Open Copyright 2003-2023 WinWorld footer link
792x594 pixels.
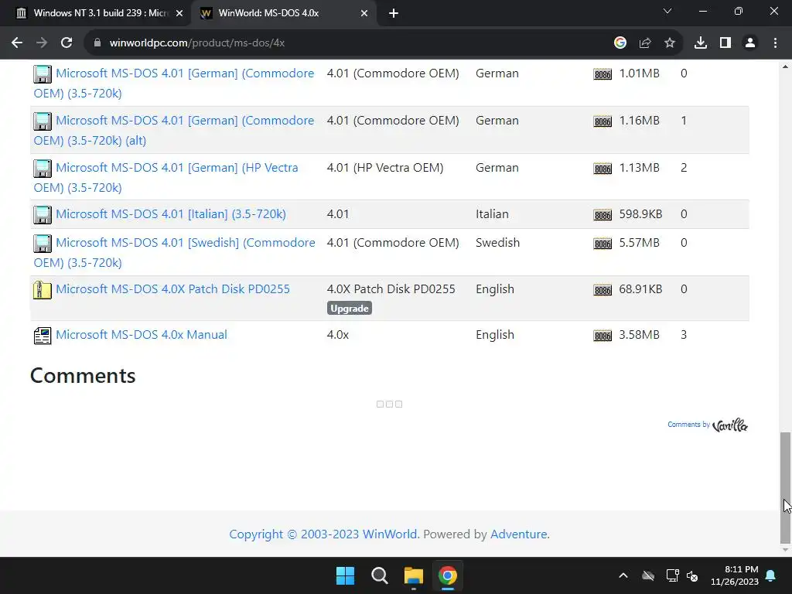coord(323,534)
